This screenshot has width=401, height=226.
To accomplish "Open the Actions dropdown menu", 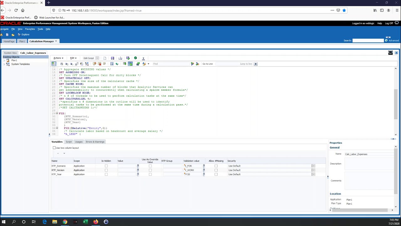I will 58,58.
